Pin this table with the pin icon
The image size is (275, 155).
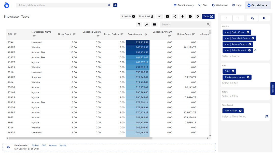pyautogui.click(x=183, y=17)
